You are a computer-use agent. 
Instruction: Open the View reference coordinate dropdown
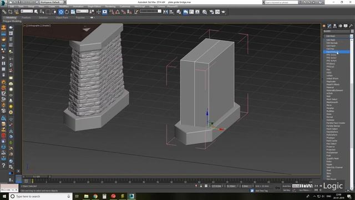[x=82, y=11]
